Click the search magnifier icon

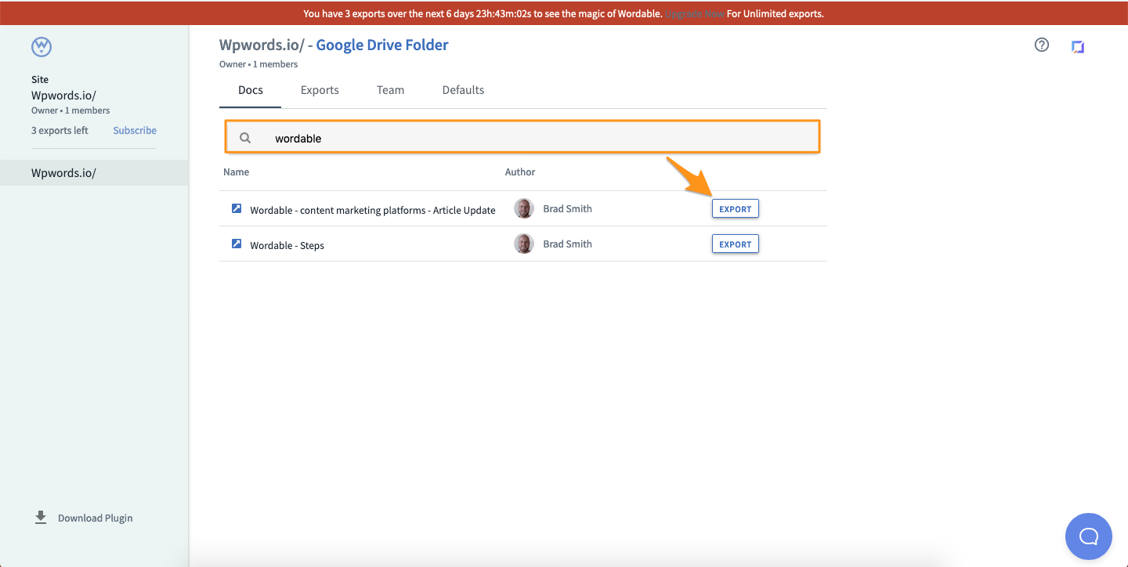(x=245, y=138)
